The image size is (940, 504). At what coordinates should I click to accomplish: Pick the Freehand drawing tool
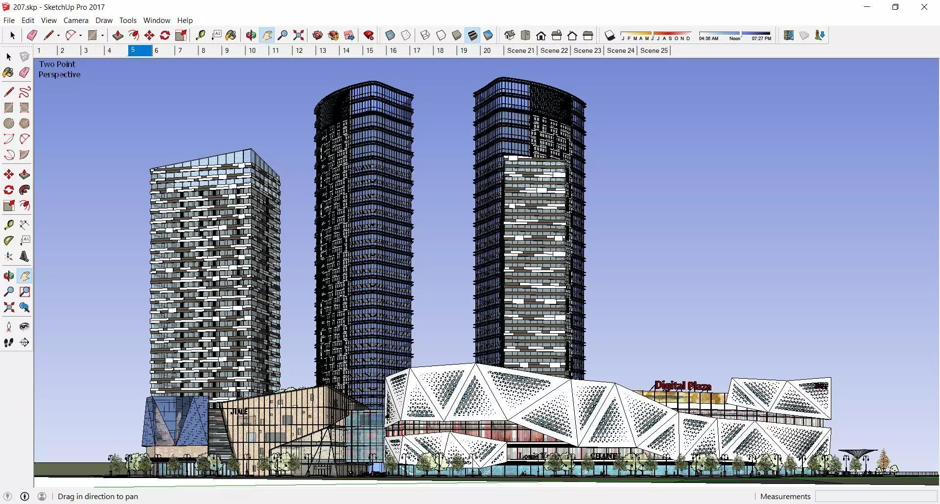tap(24, 92)
